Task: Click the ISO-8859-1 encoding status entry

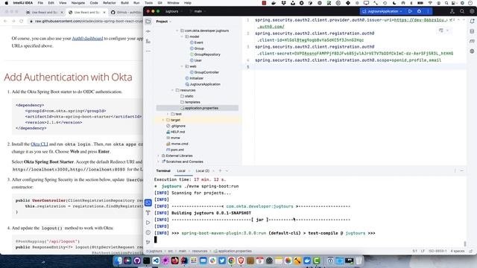Action: click(437, 252)
